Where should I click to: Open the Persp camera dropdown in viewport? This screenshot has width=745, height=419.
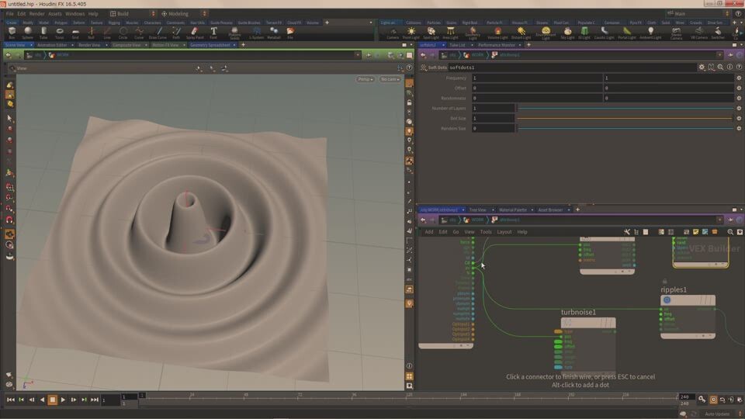tap(365, 79)
